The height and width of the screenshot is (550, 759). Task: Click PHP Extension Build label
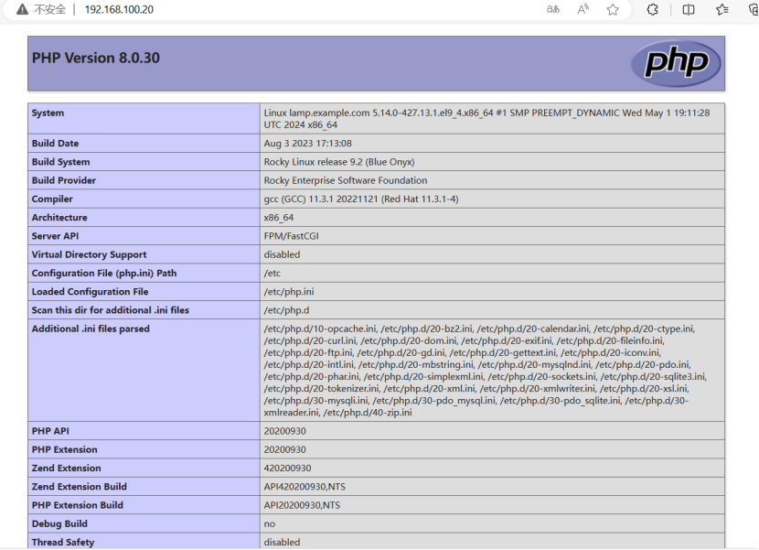(x=78, y=505)
